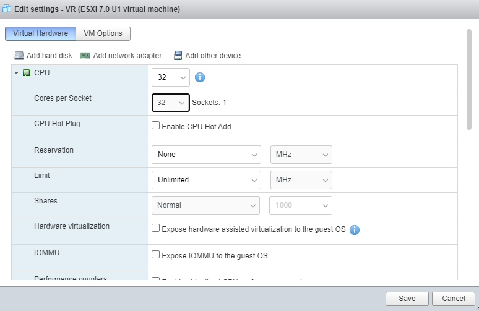Check Expose IOMMU to the guest OS
Image resolution: width=479 pixels, height=311 pixels.
pos(155,255)
